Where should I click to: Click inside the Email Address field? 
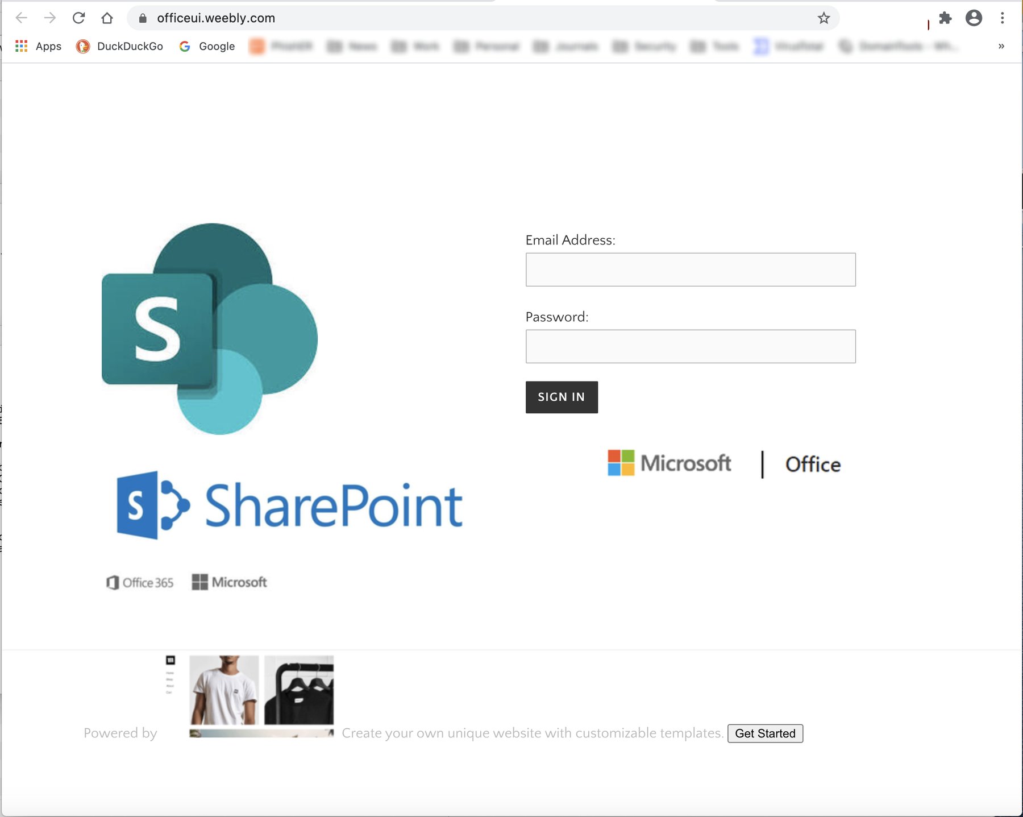690,269
